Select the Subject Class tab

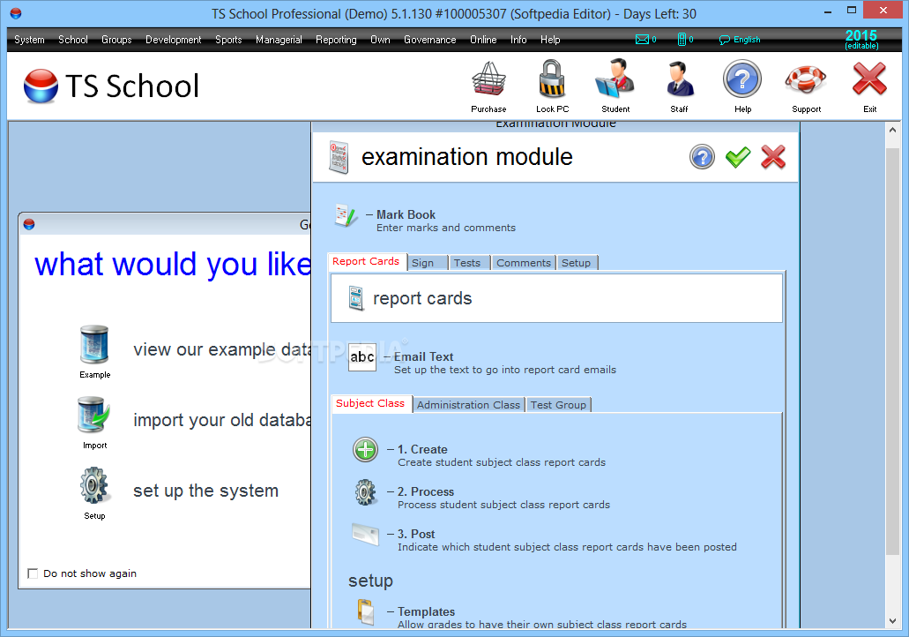click(371, 403)
